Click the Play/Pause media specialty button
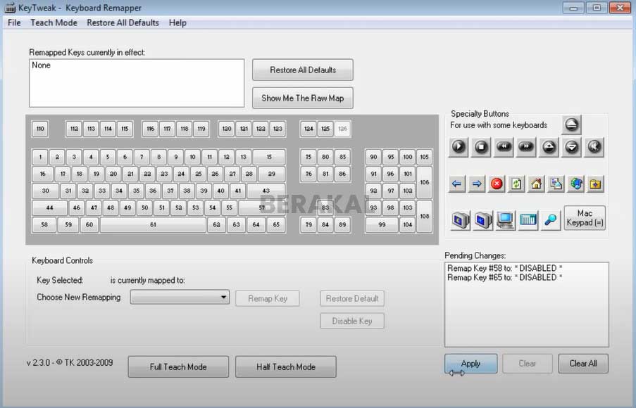Viewport: 636px width, 408px height. point(459,147)
